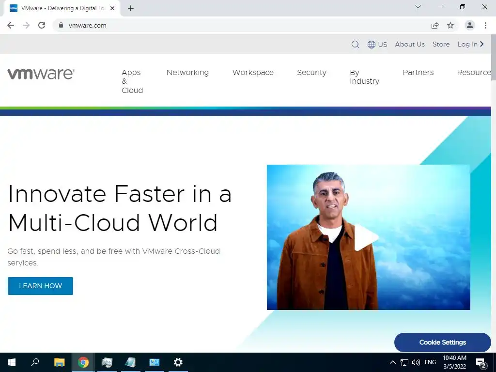The height and width of the screenshot is (372, 496).
Task: Open the volume speaker icon
Action: pos(416,362)
